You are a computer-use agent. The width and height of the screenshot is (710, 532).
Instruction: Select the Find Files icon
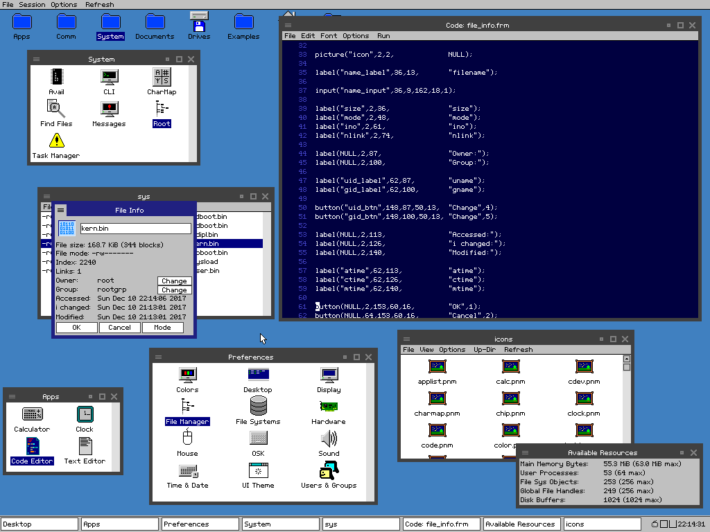point(56,109)
